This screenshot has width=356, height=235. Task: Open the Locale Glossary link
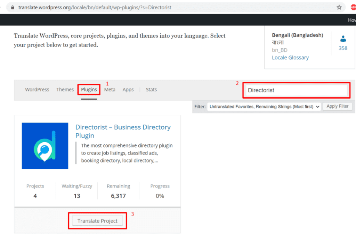point(290,58)
